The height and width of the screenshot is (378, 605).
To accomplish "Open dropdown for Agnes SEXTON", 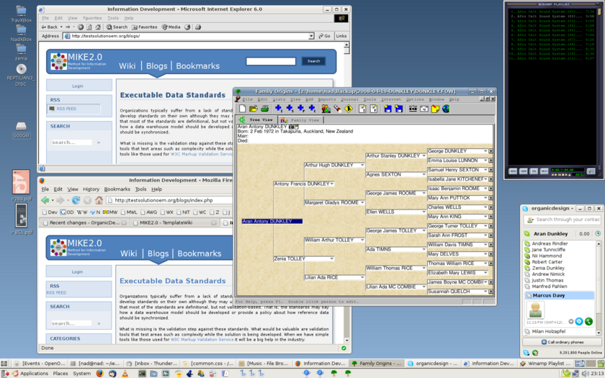I will coord(423,174).
